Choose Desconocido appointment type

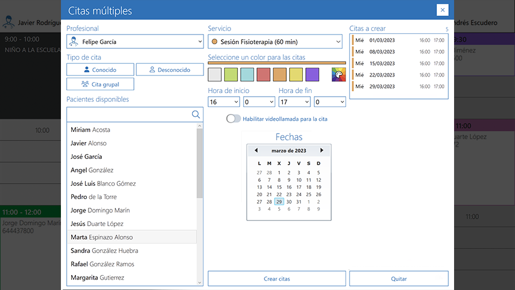[170, 70]
